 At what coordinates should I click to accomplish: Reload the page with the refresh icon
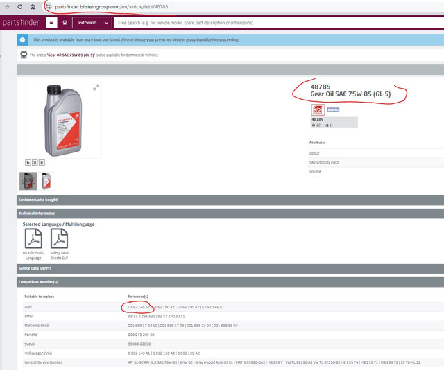coord(20,6)
